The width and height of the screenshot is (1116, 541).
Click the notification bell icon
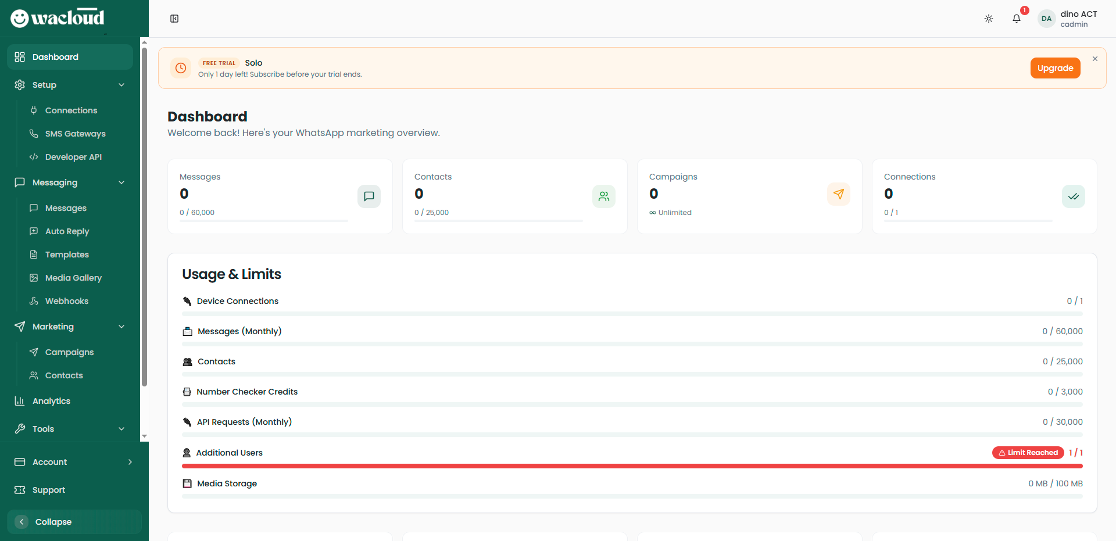coord(1016,19)
